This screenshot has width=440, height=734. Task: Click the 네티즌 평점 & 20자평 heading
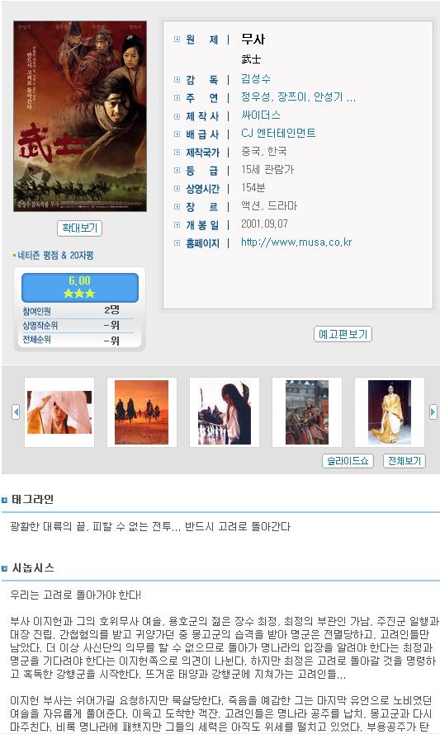[x=55, y=256]
